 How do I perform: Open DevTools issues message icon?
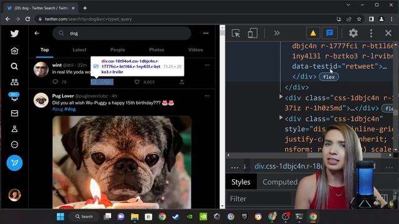pyautogui.click(x=330, y=33)
